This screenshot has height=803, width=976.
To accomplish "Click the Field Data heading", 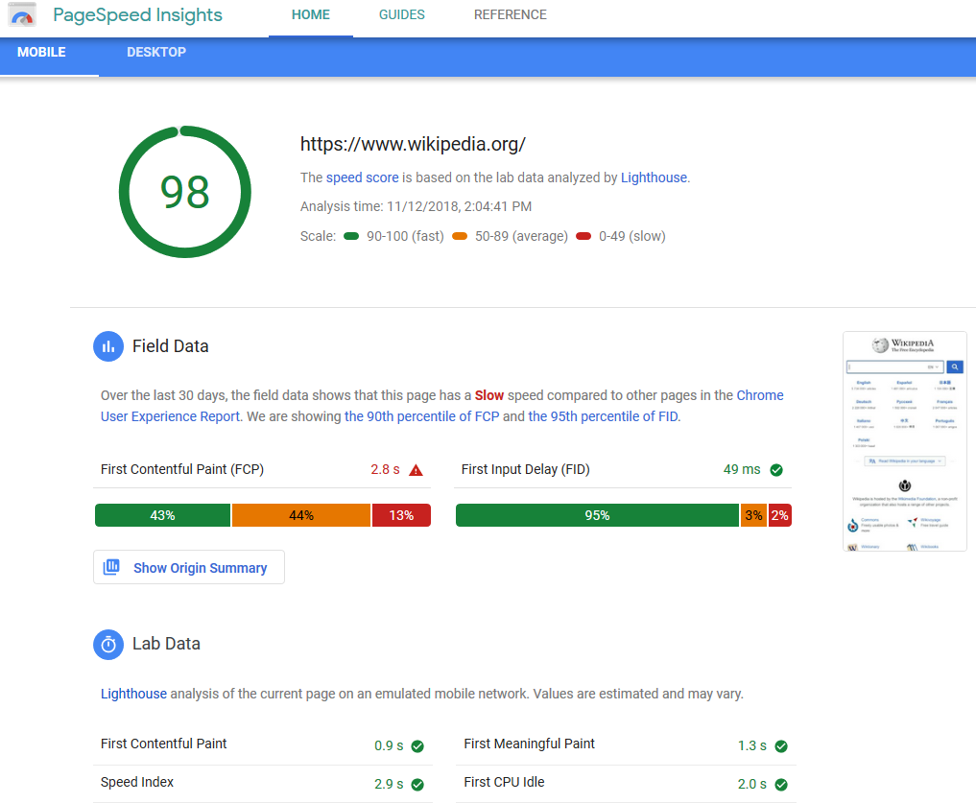I will 171,346.
